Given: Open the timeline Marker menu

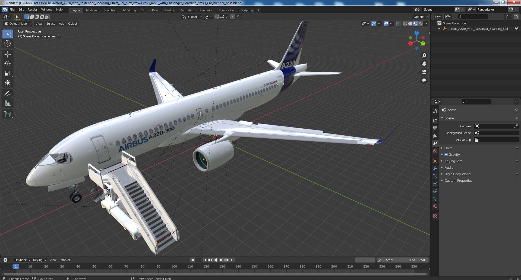Looking at the screenshot, I should click(x=65, y=260).
